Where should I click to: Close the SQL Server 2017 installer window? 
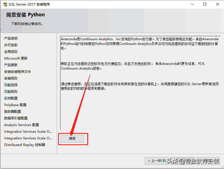pyautogui.click(x=217, y=4)
